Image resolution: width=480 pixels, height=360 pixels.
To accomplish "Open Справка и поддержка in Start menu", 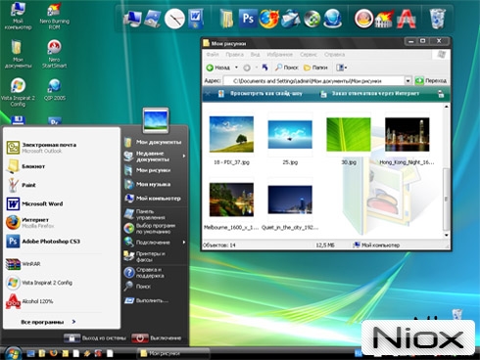I will 155,273.
